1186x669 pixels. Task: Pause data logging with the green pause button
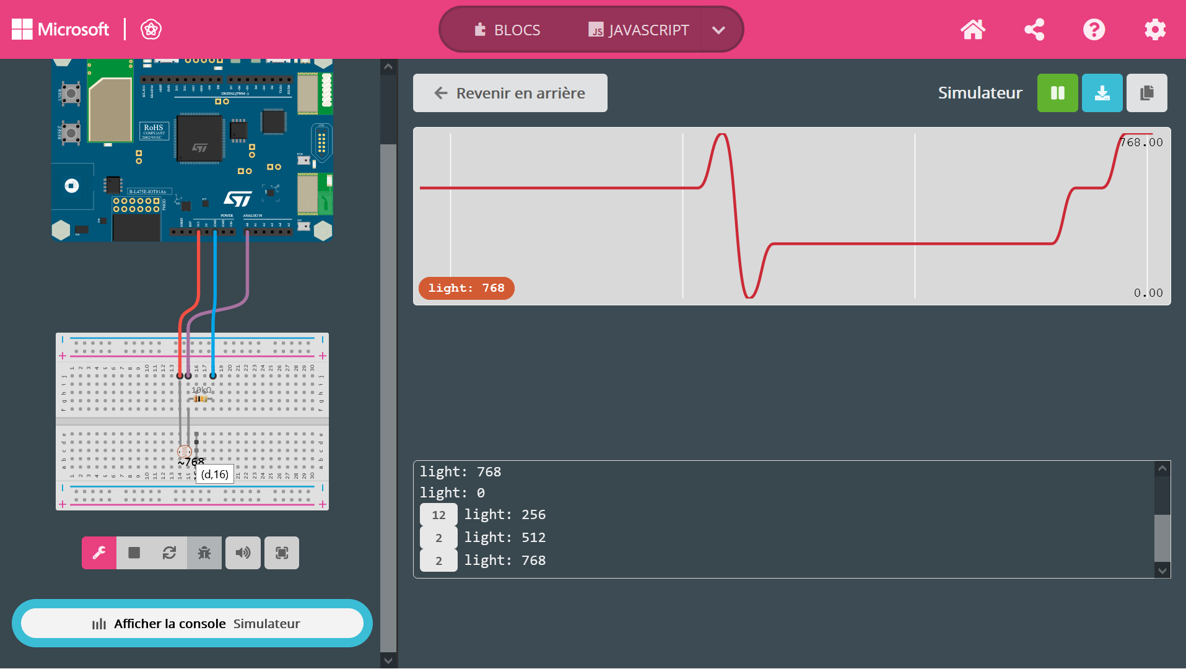tap(1057, 93)
